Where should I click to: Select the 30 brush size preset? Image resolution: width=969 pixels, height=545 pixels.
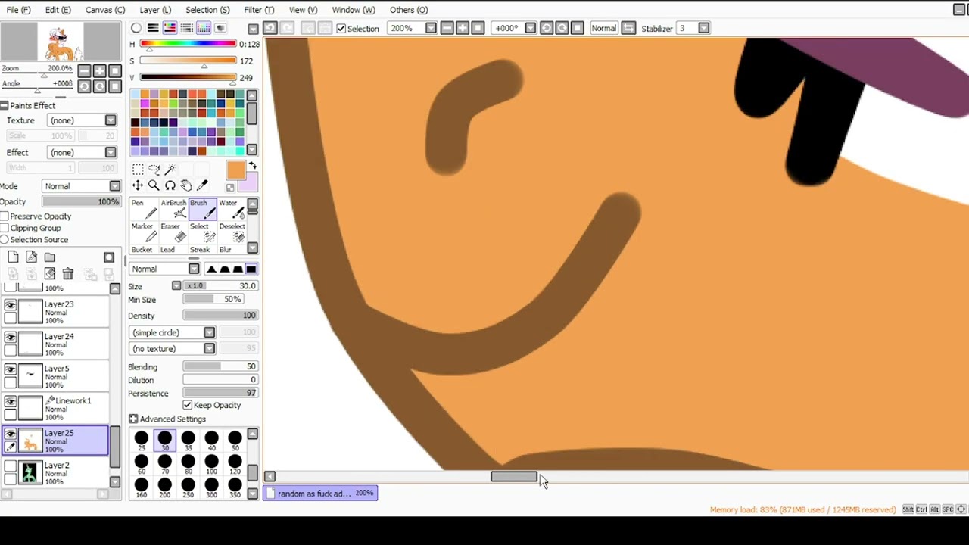click(164, 440)
